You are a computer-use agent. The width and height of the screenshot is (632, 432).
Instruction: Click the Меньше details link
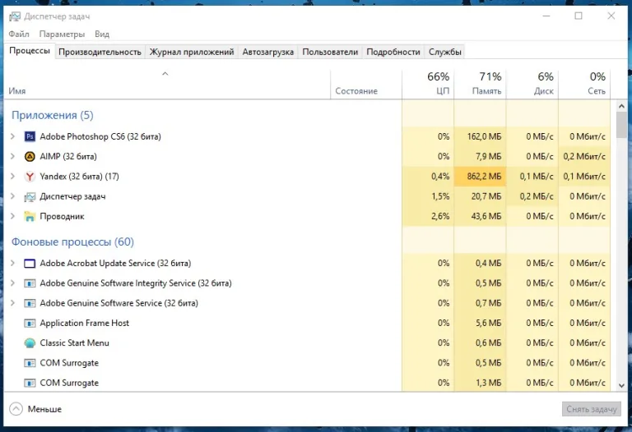[x=44, y=409]
